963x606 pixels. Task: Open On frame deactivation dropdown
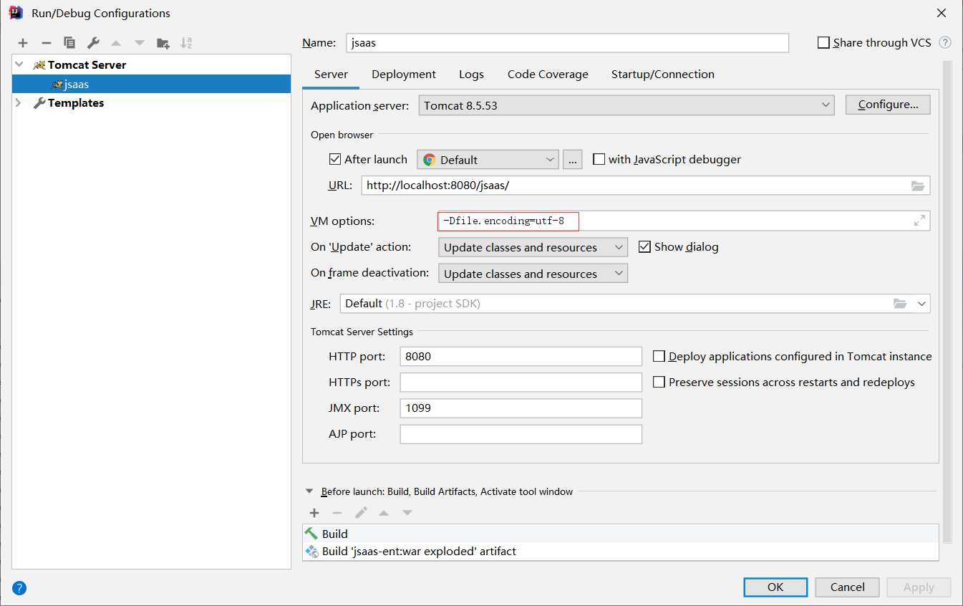pyautogui.click(x=533, y=274)
